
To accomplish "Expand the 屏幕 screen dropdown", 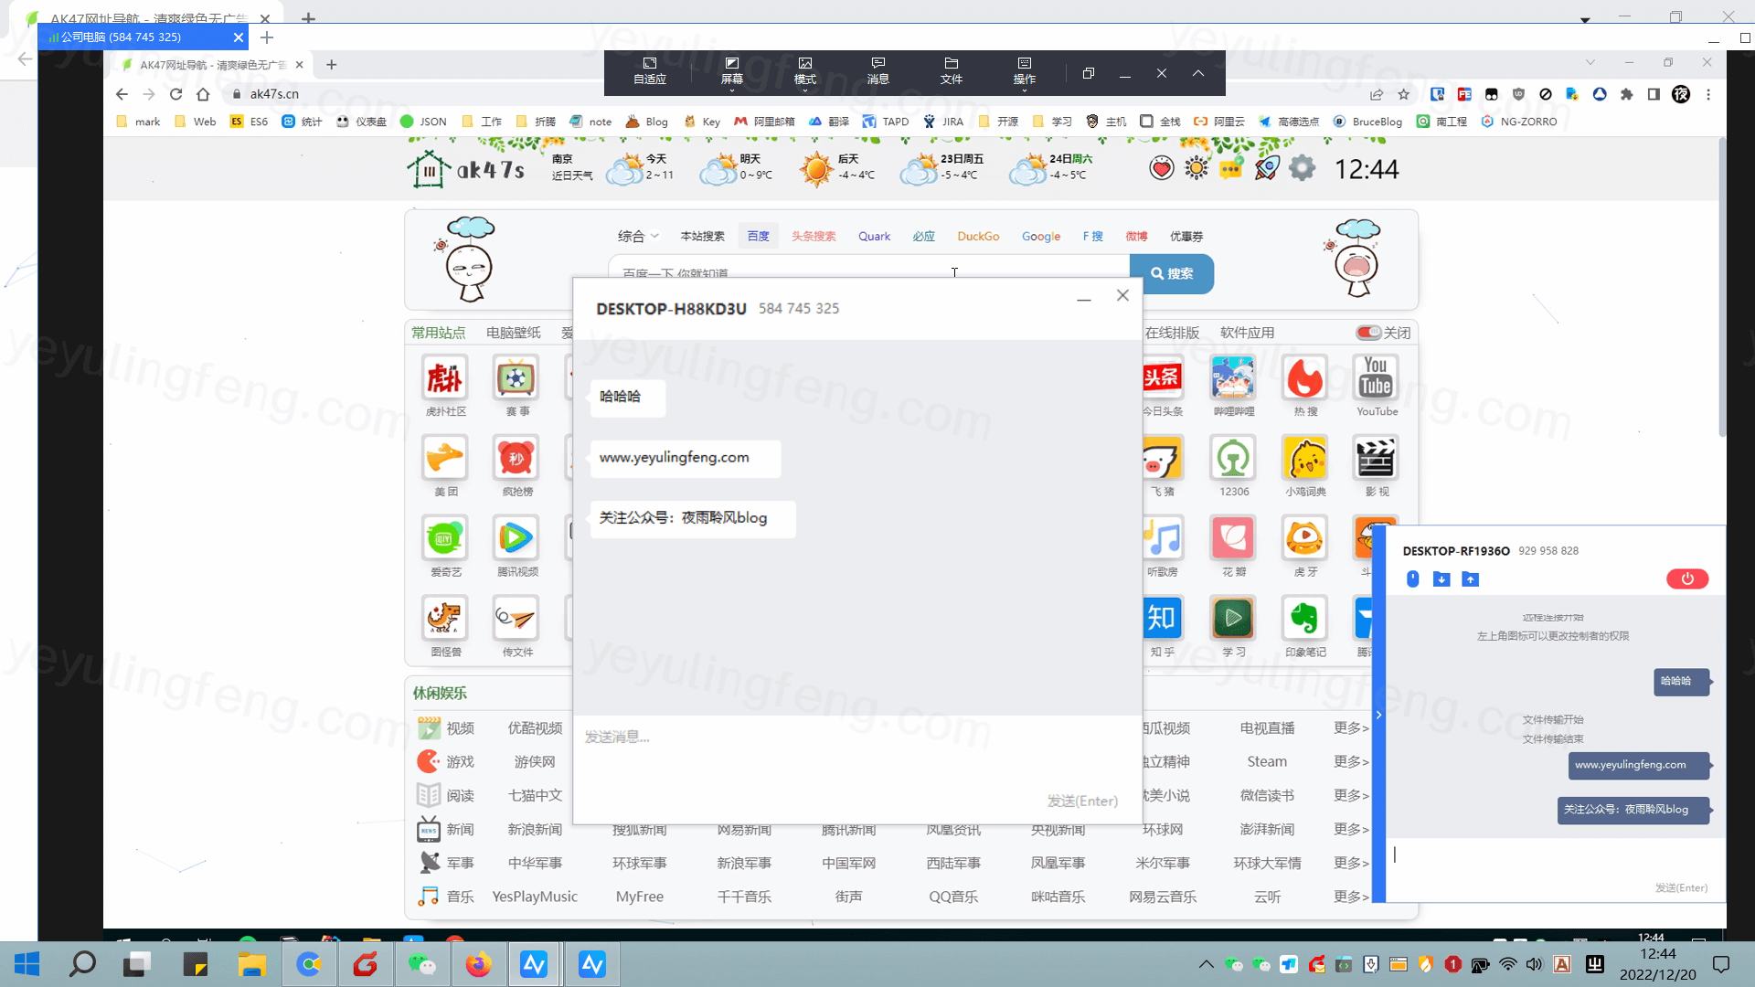I will point(731,72).
